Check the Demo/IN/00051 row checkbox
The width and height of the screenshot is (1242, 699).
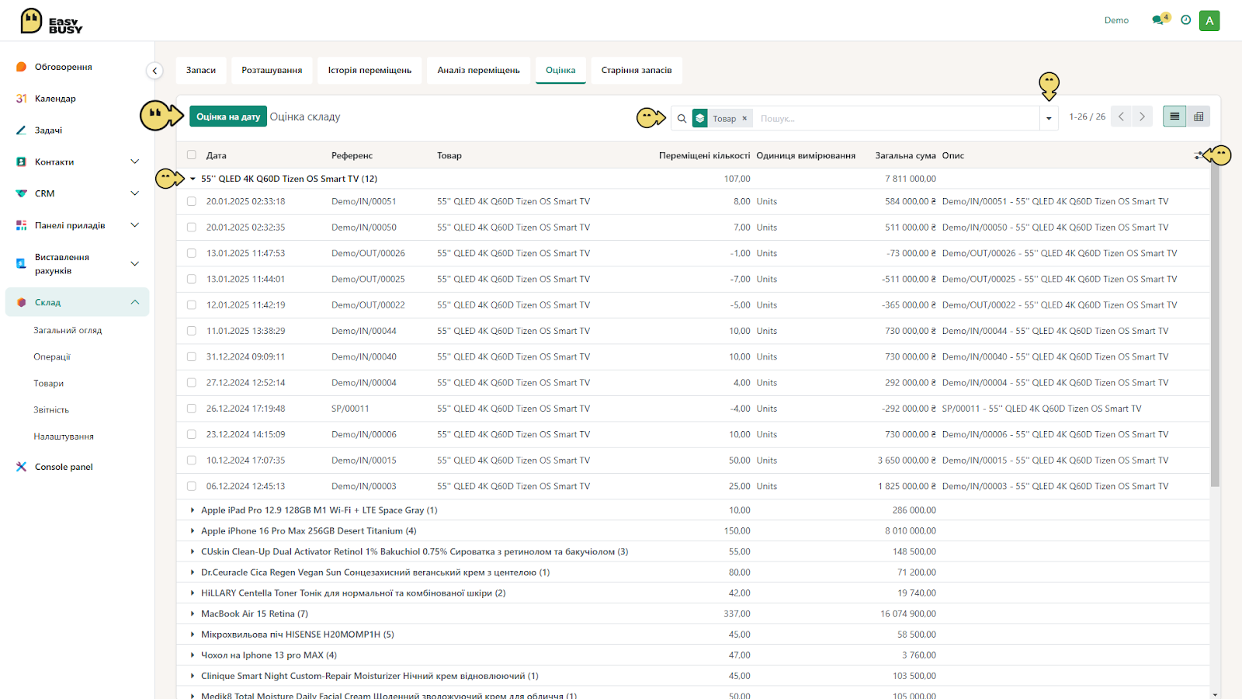[x=192, y=201]
